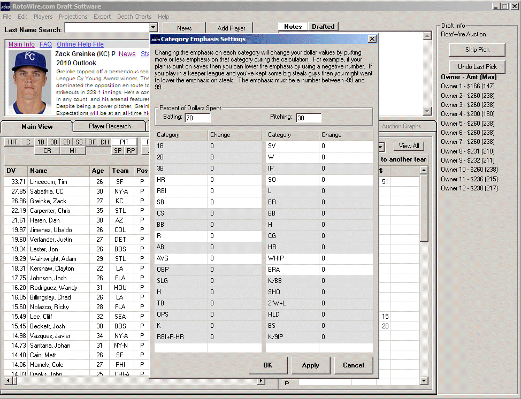Select the Kershaw, Clayton row

pyautogui.click(x=76, y=268)
